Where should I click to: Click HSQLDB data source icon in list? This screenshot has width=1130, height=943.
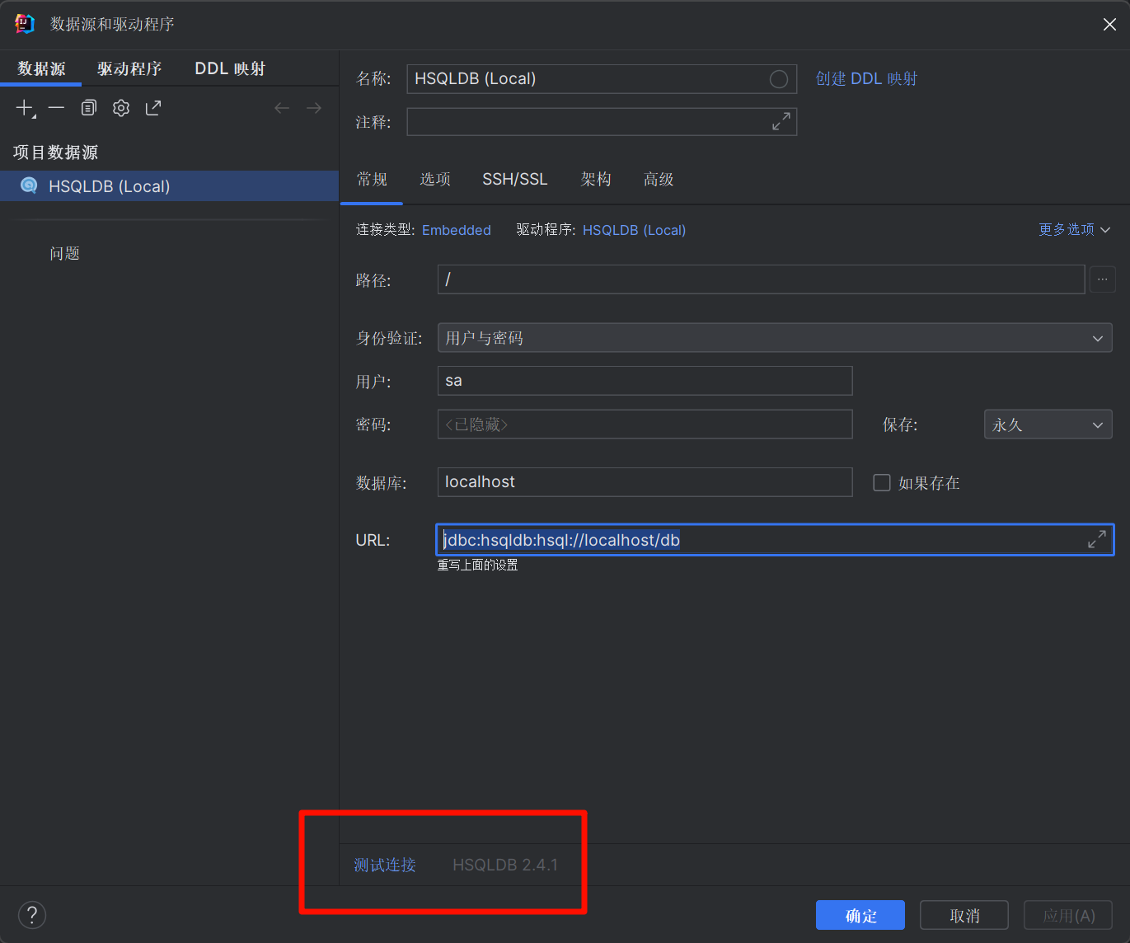(29, 185)
